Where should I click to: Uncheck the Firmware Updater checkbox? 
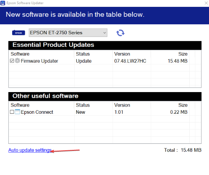coord(12,61)
